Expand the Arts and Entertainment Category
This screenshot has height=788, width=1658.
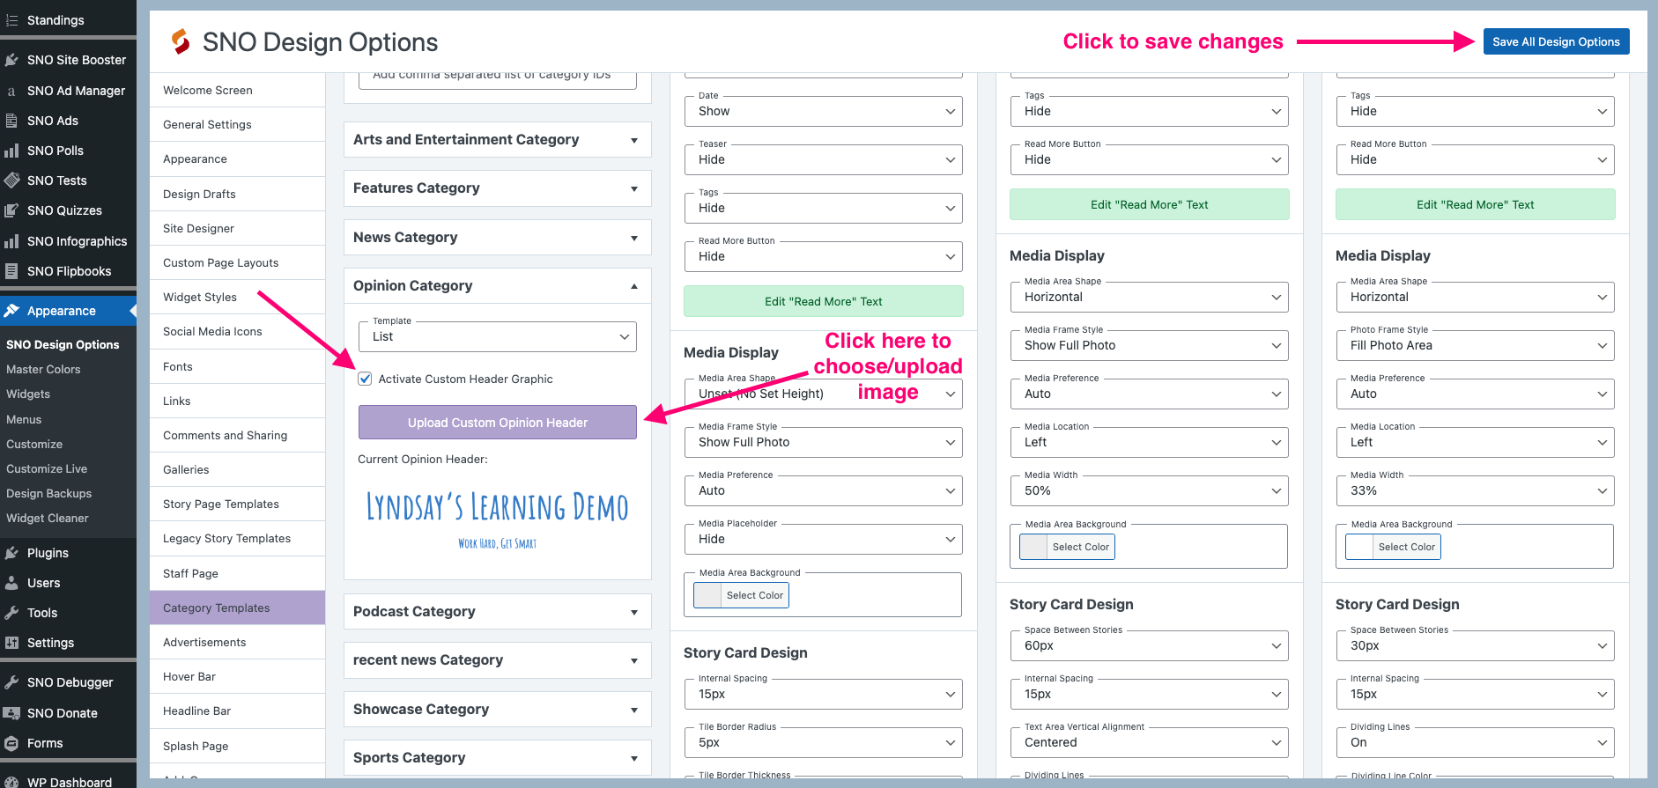pyautogui.click(x=497, y=140)
